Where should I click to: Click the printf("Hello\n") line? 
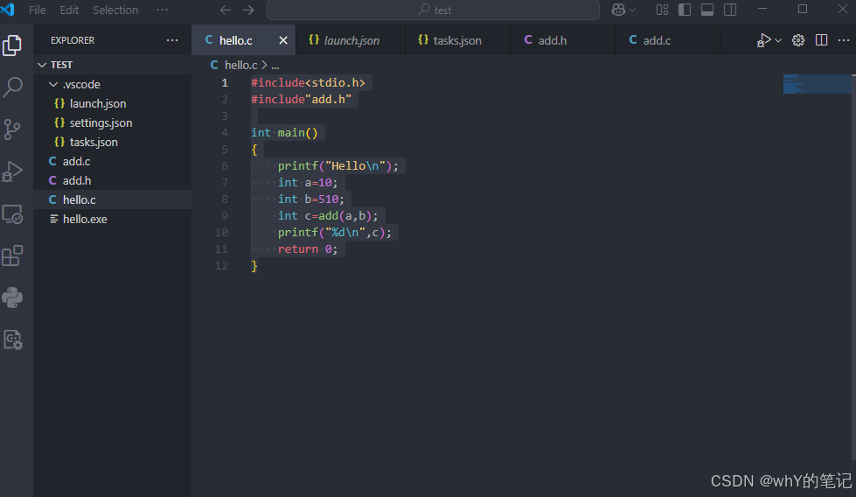pos(338,166)
